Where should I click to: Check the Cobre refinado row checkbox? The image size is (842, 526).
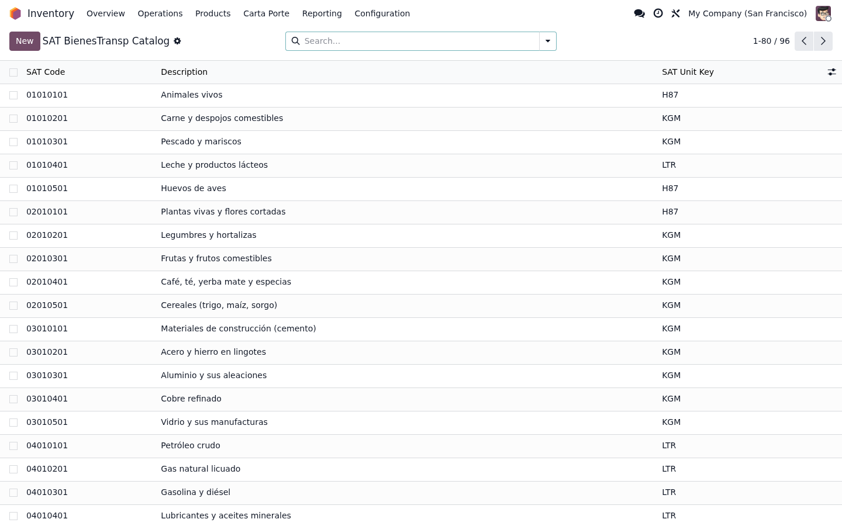[x=13, y=399]
